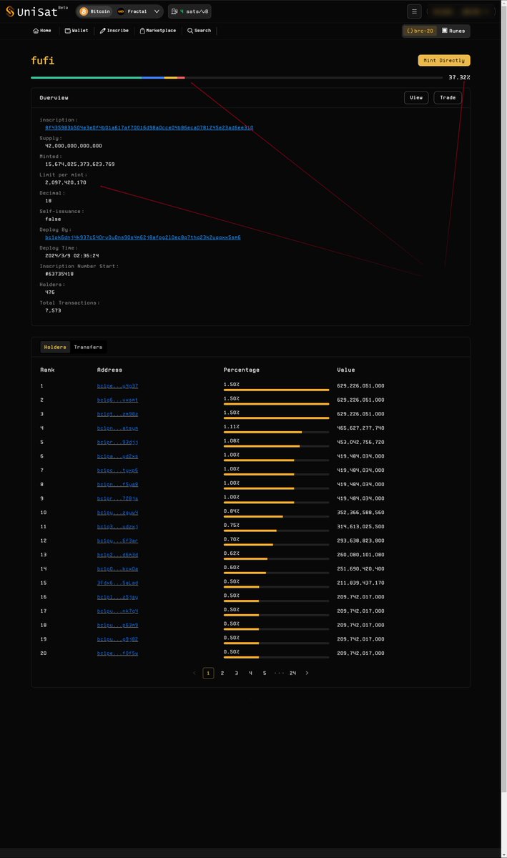Jump to last page 24
507x858 pixels.
click(x=292, y=673)
